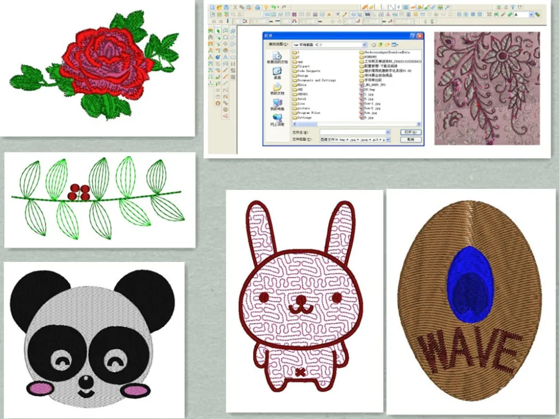Click the Cancel button in dialog
Image resolution: width=559 pixels, height=419 pixels.
411,140
